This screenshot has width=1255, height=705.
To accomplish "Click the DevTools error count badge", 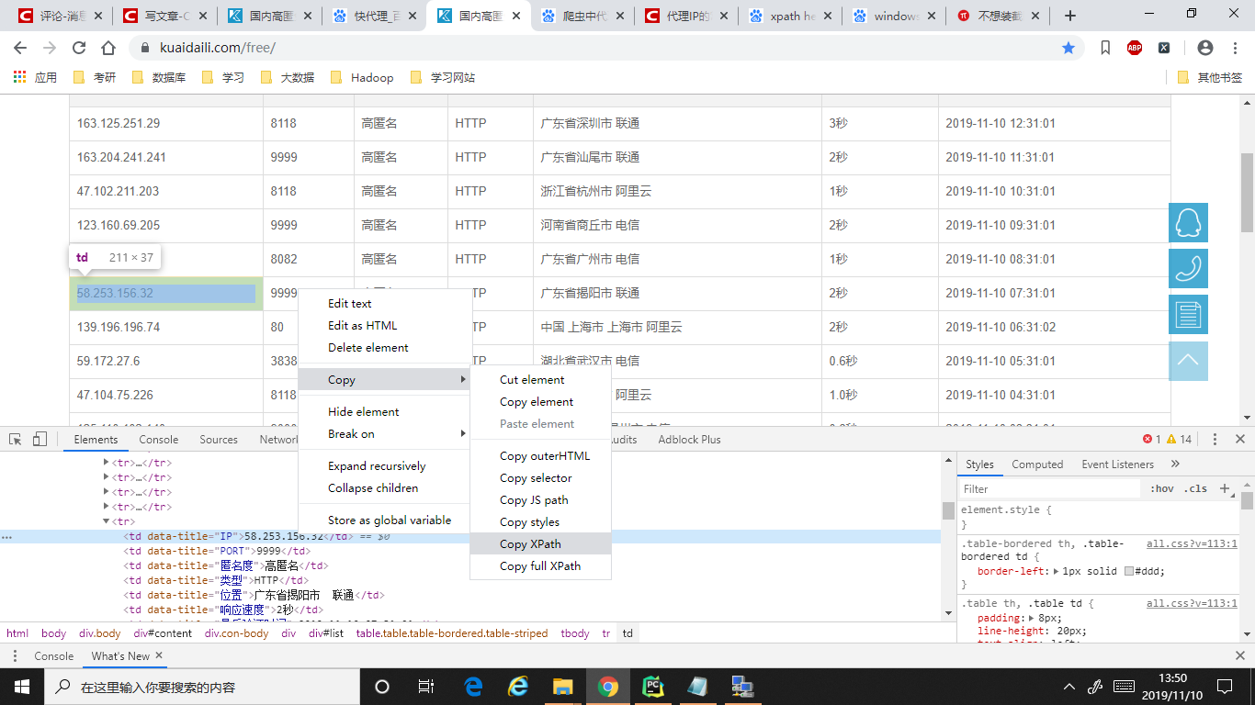I will pyautogui.click(x=1152, y=440).
